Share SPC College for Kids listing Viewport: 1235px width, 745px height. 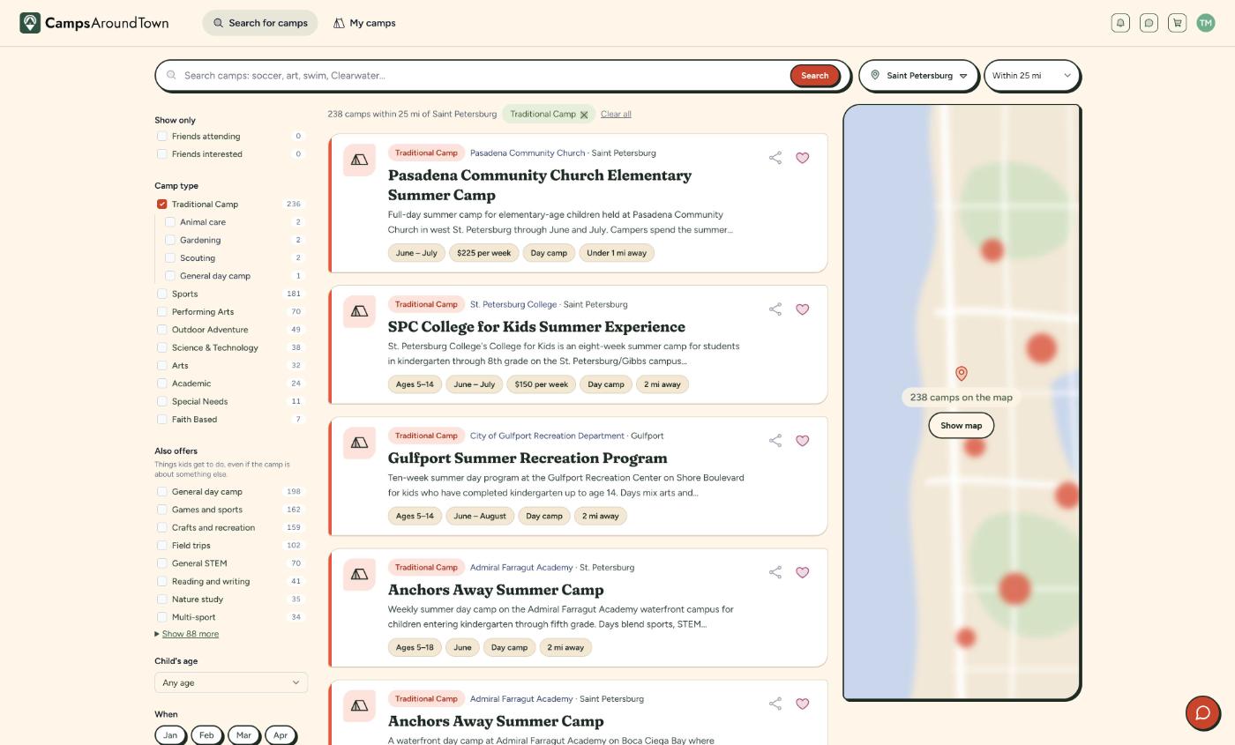775,309
